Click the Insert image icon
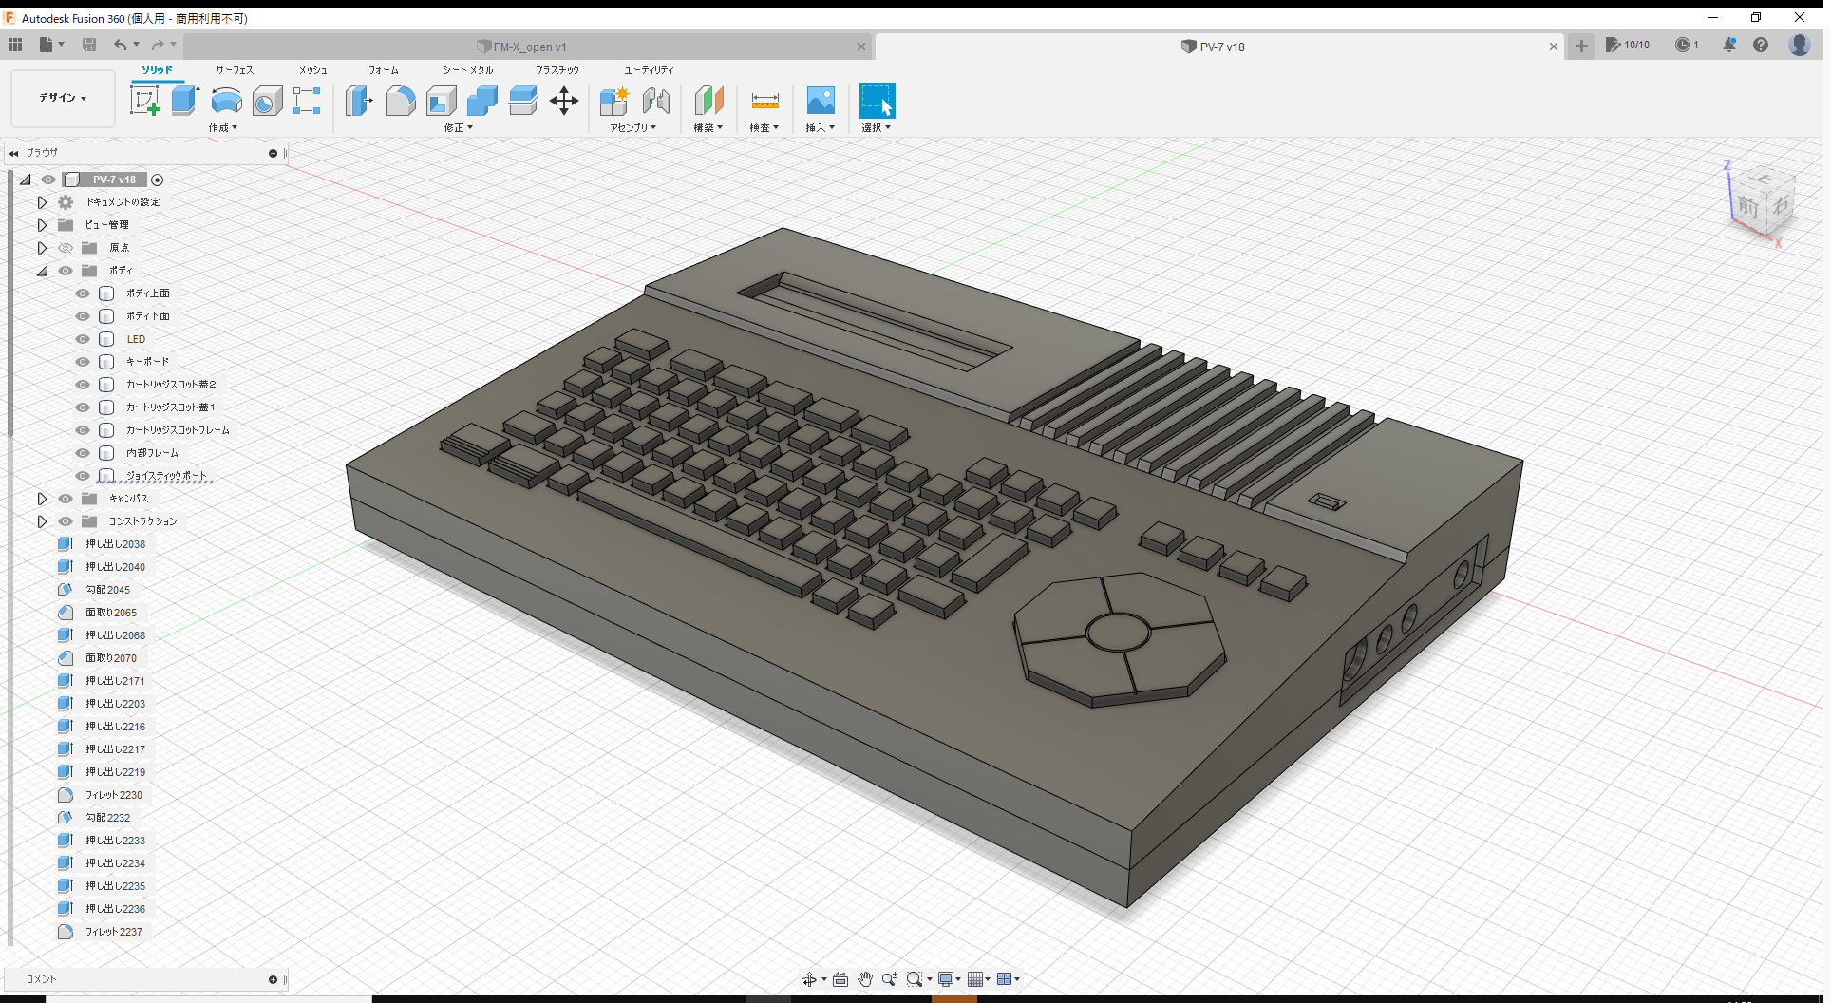 click(820, 100)
